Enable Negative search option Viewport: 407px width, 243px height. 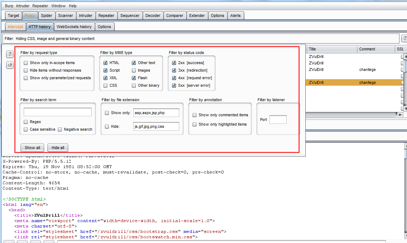click(x=60, y=129)
